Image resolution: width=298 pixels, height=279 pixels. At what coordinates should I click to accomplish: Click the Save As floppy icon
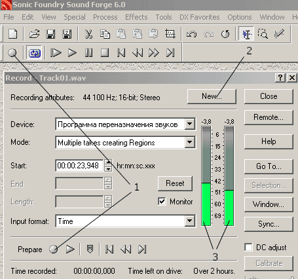(x=67, y=34)
